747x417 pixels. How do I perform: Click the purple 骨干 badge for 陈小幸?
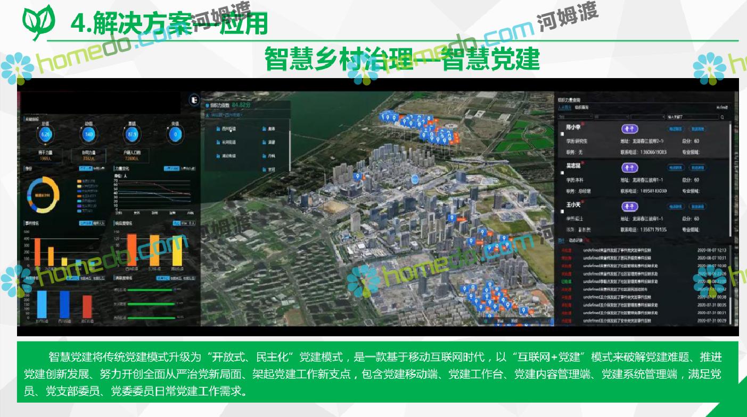pos(630,129)
